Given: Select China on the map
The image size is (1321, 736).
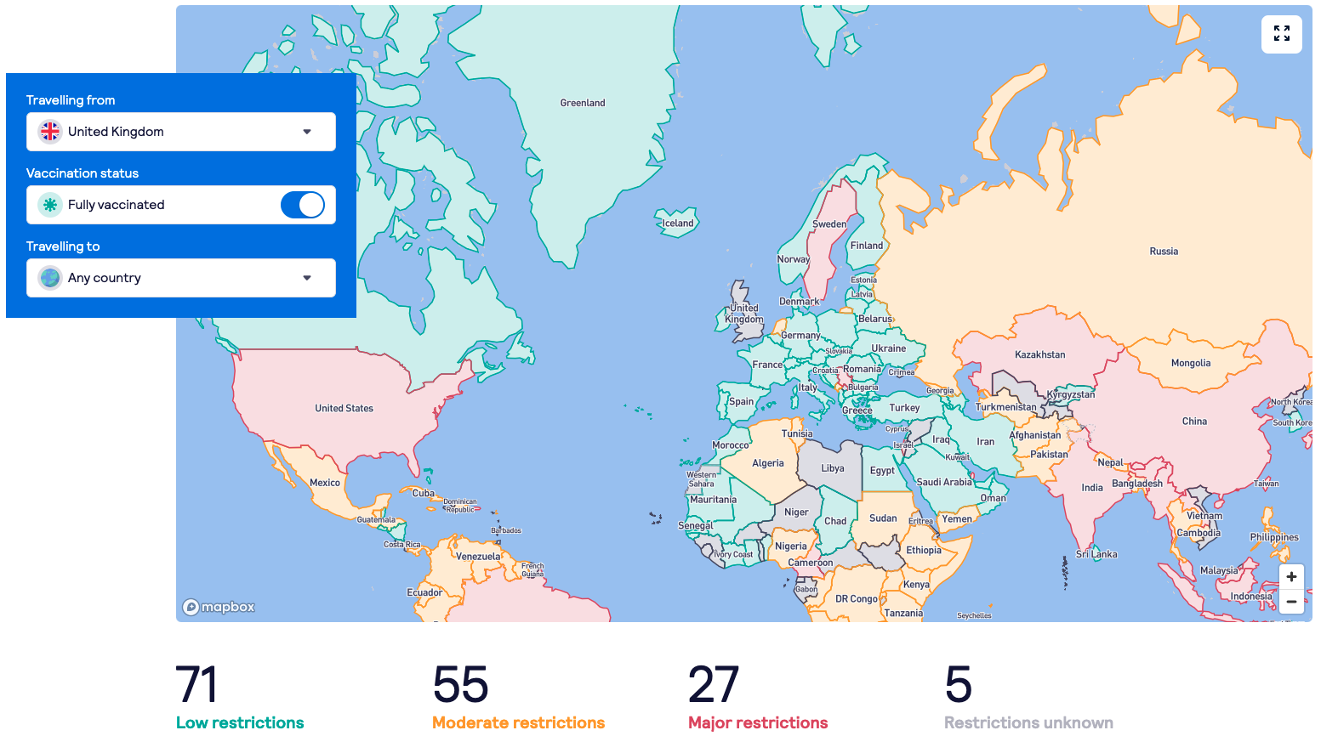Looking at the screenshot, I should [x=1194, y=422].
